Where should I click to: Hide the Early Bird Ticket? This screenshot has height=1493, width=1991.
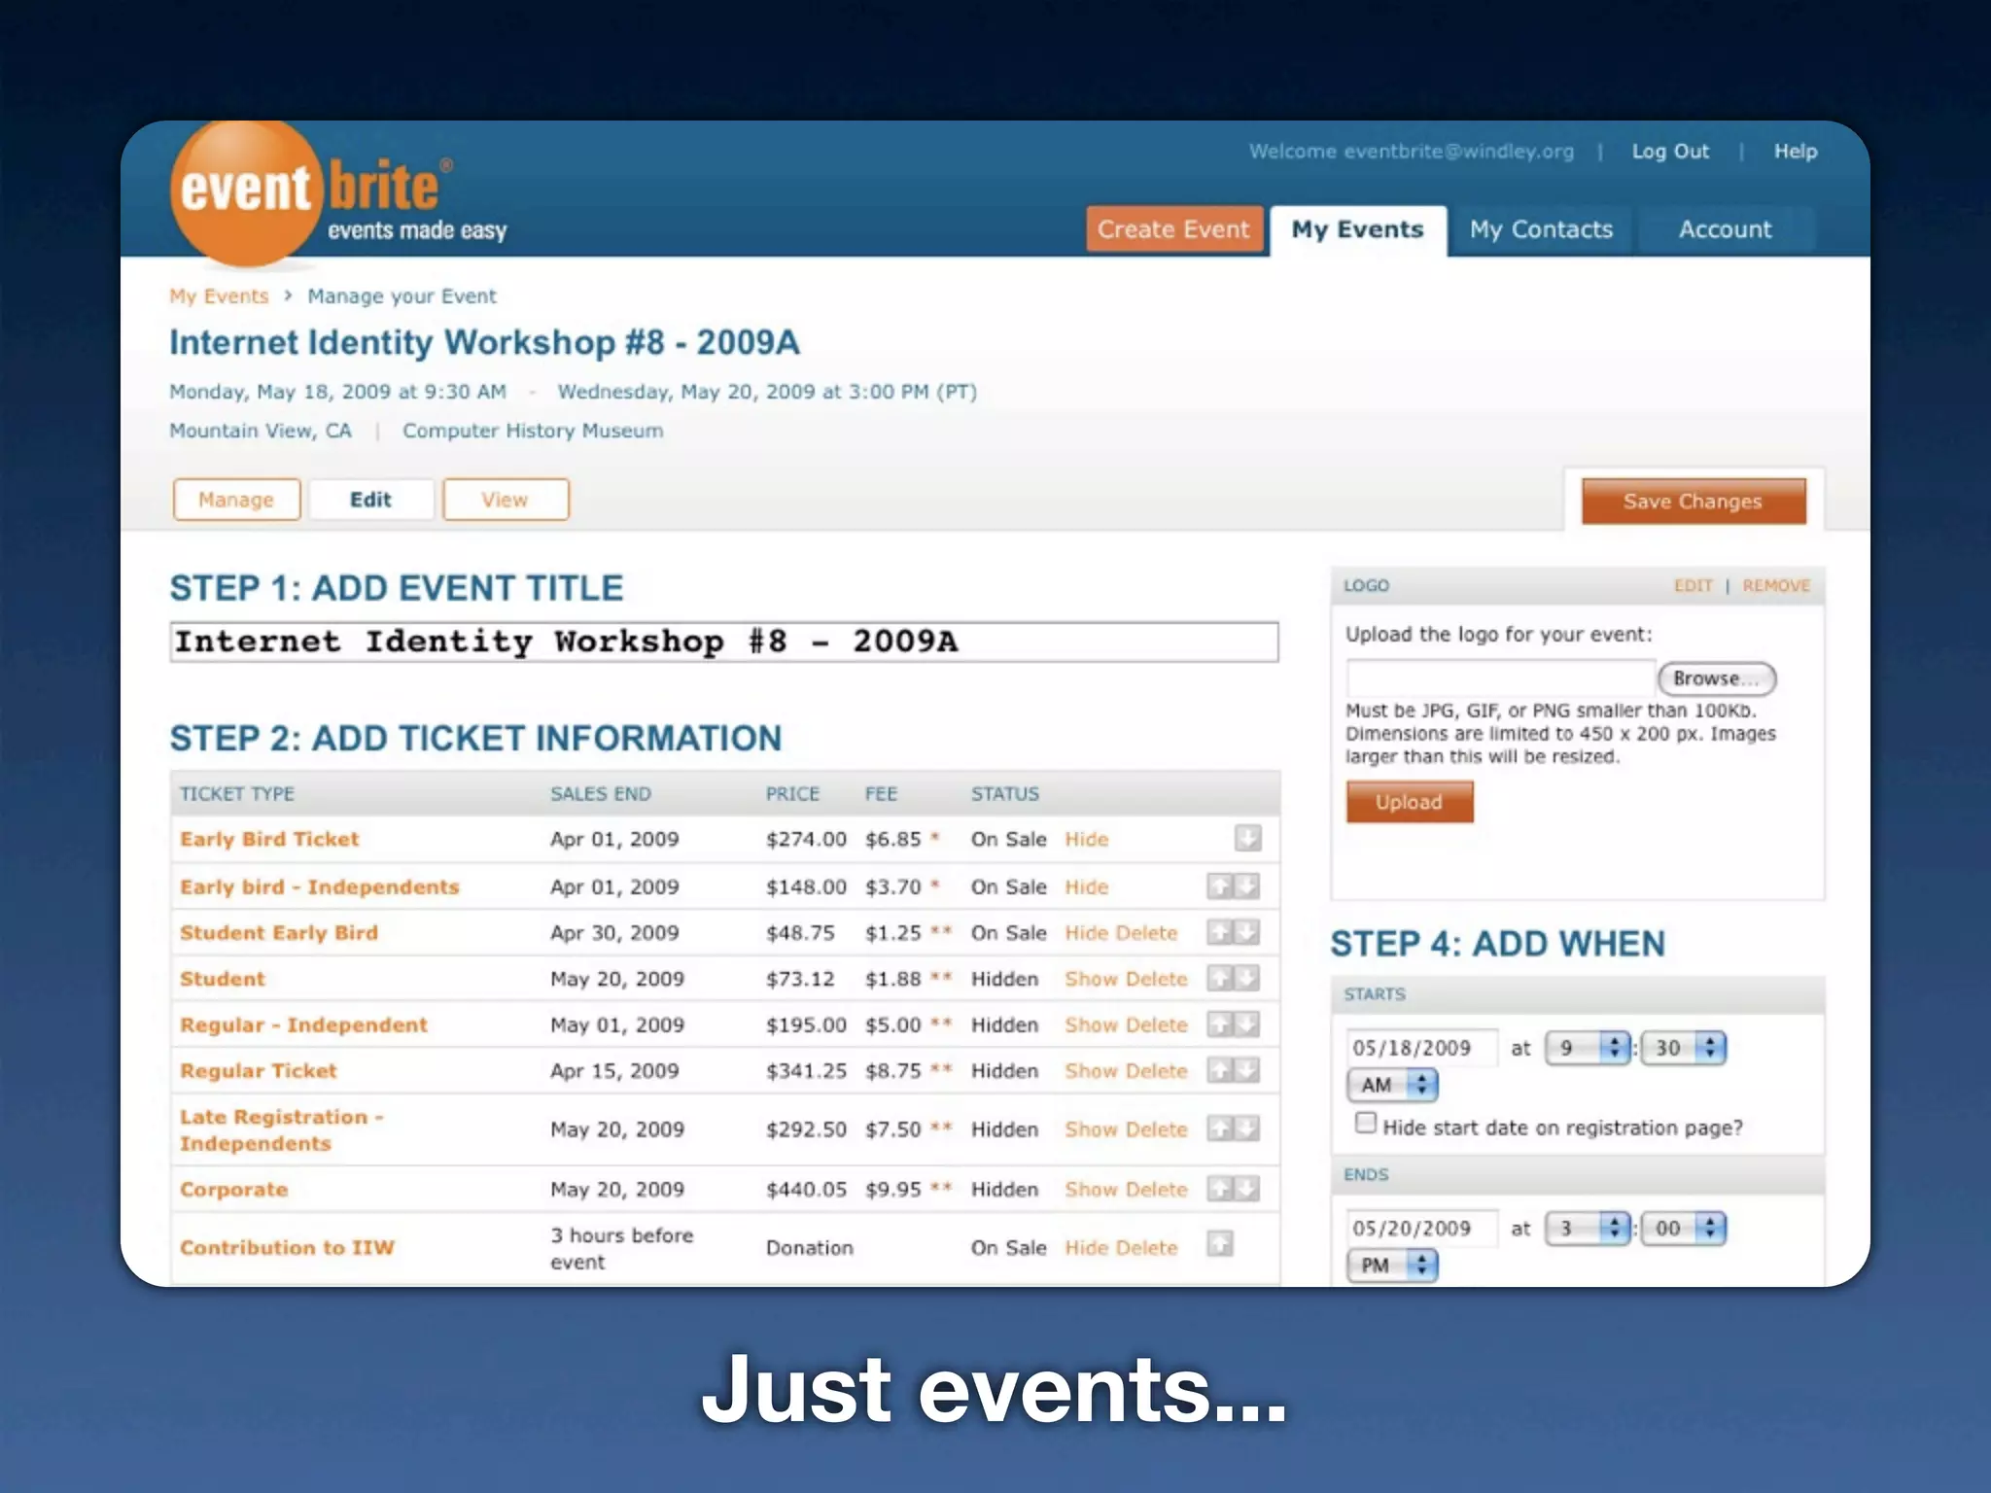[x=1086, y=839]
